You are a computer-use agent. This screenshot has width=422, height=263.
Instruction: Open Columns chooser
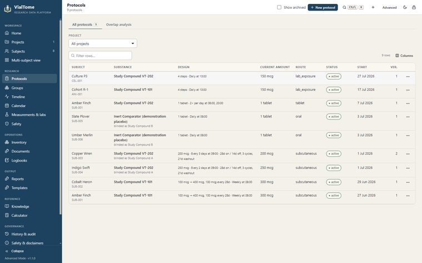pyautogui.click(x=404, y=55)
